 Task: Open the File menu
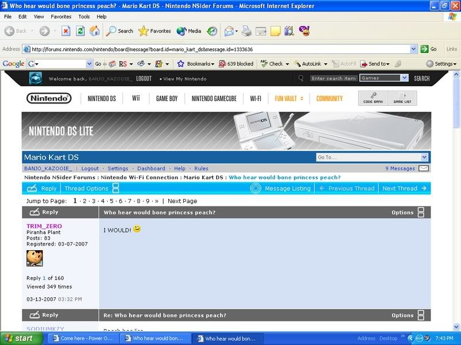coord(7,17)
